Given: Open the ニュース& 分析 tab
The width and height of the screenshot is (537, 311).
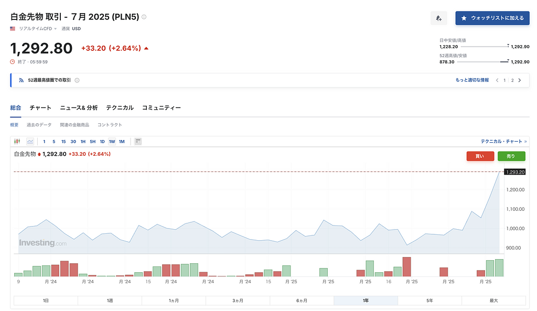Looking at the screenshot, I should [79, 108].
